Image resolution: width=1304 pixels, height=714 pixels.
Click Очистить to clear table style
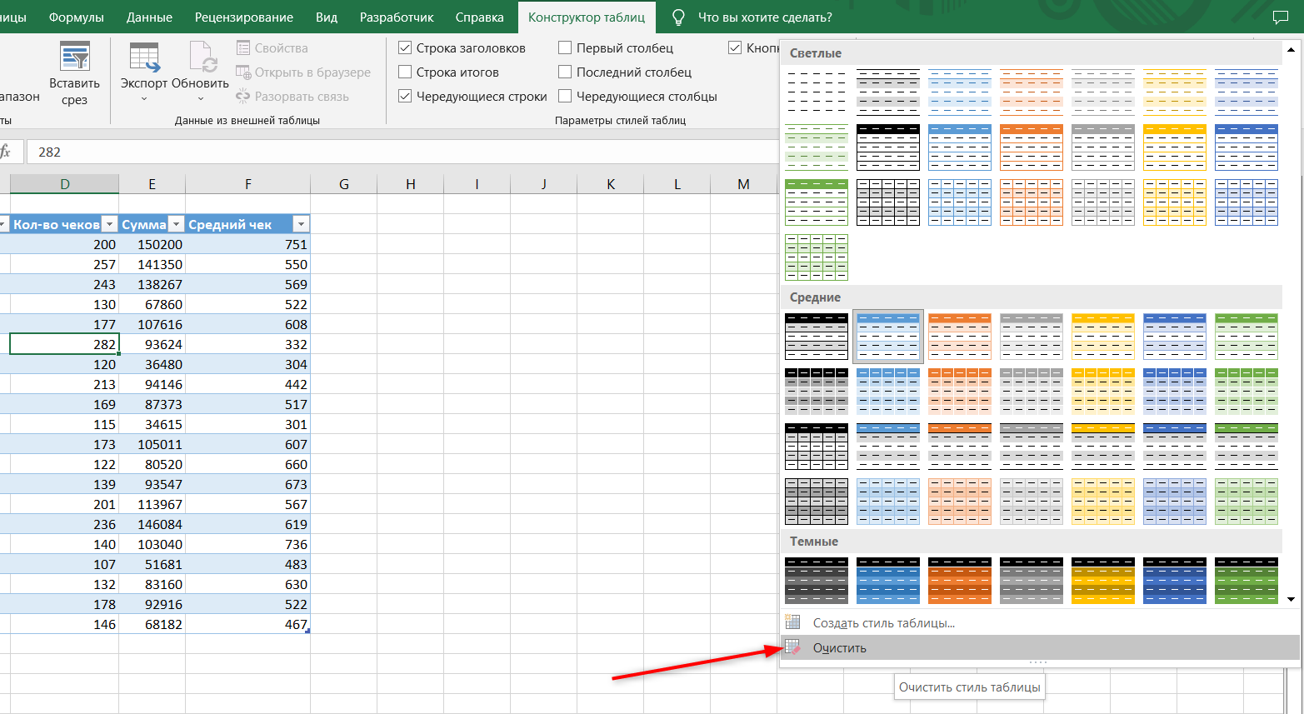click(1040, 647)
